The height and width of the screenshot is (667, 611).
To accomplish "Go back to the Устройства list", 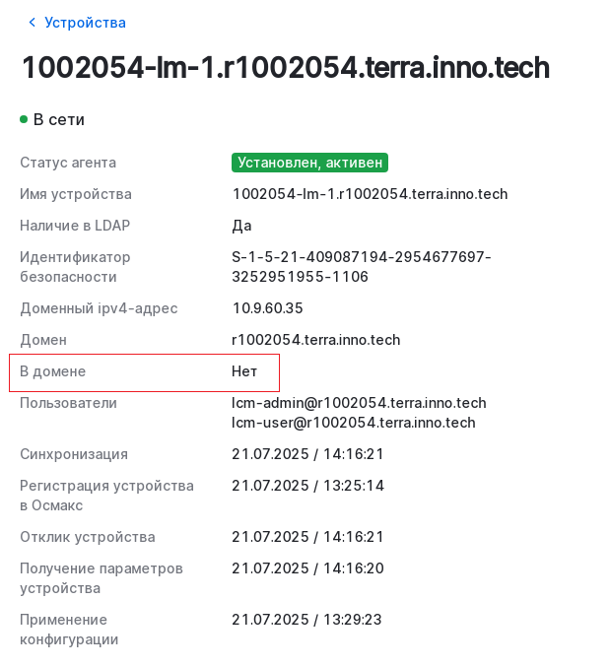I will click(x=85, y=23).
